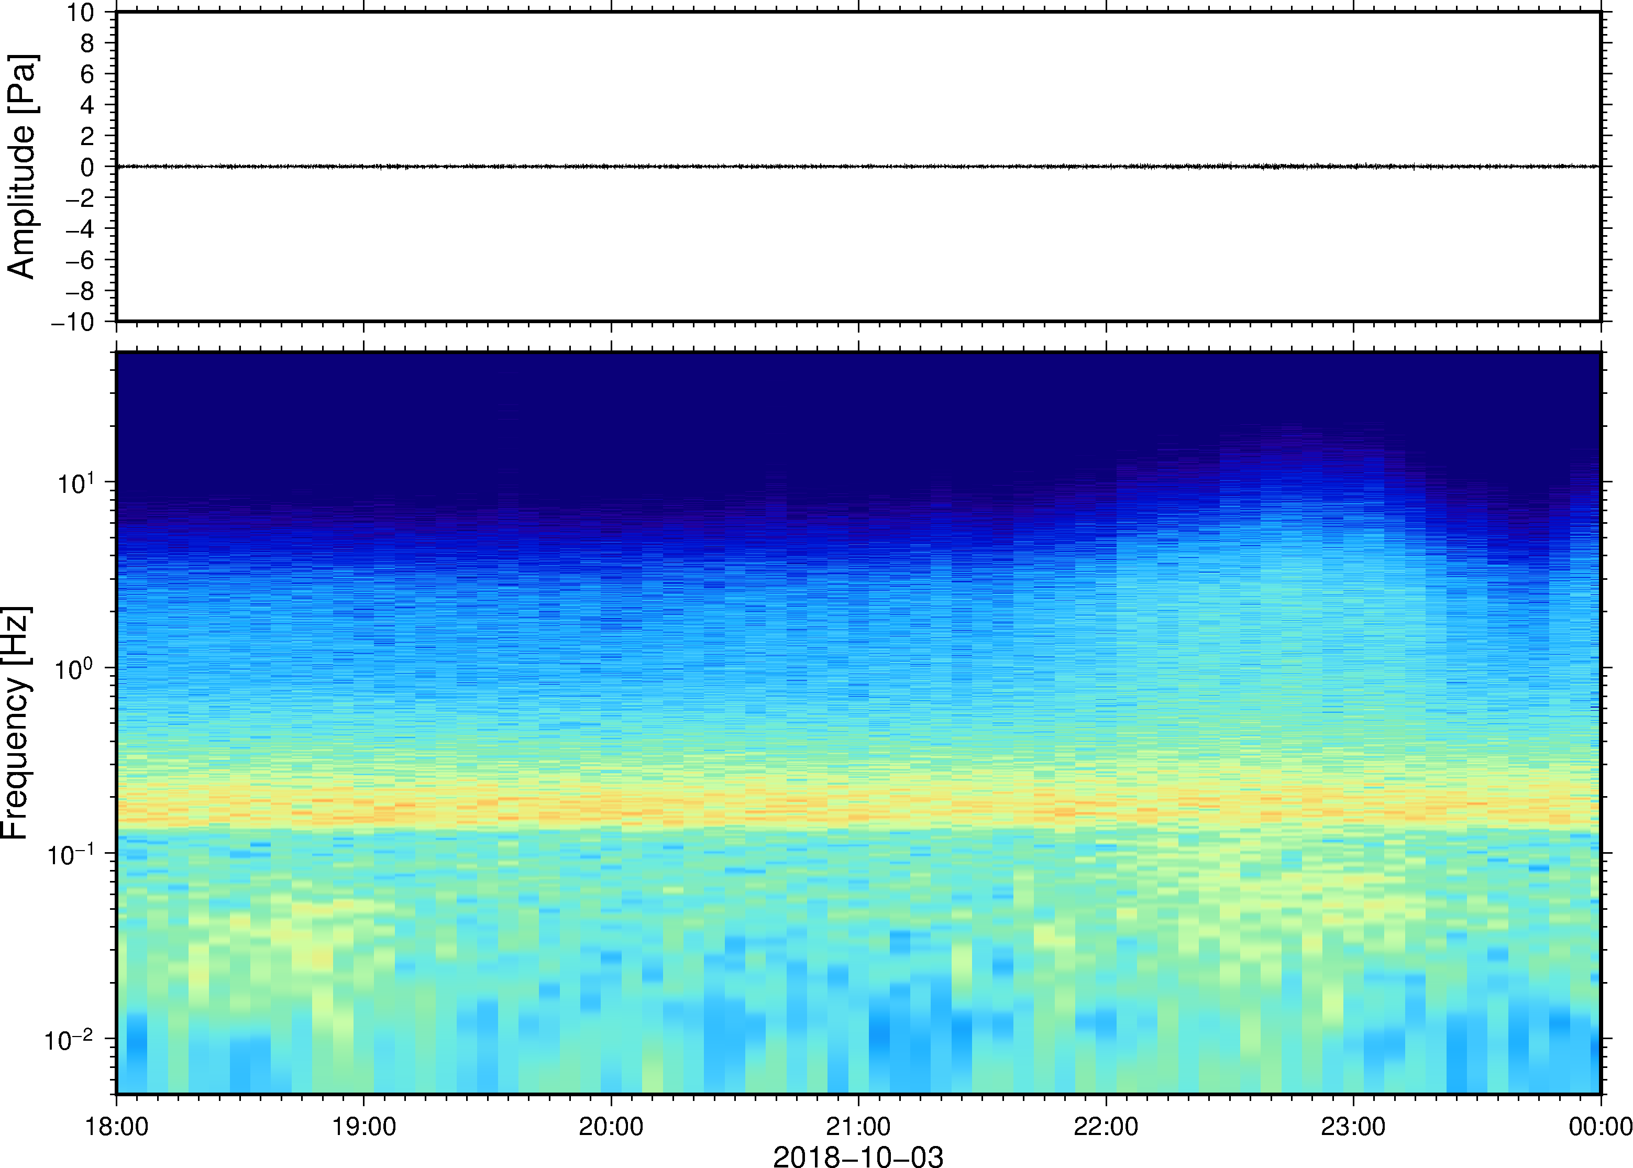Click the "Frequency [Hz]" axis label
The image size is (1633, 1168).
[16, 723]
